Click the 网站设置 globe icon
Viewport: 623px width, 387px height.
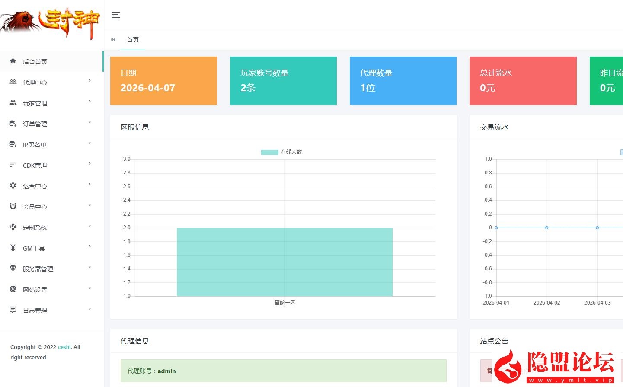pyautogui.click(x=13, y=289)
